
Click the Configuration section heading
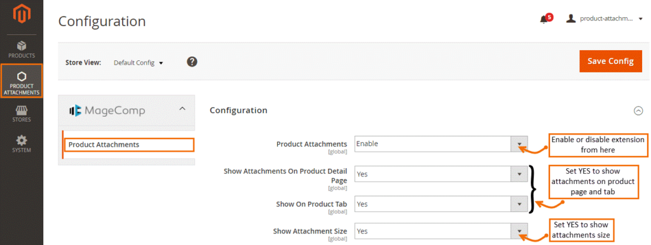click(x=238, y=110)
